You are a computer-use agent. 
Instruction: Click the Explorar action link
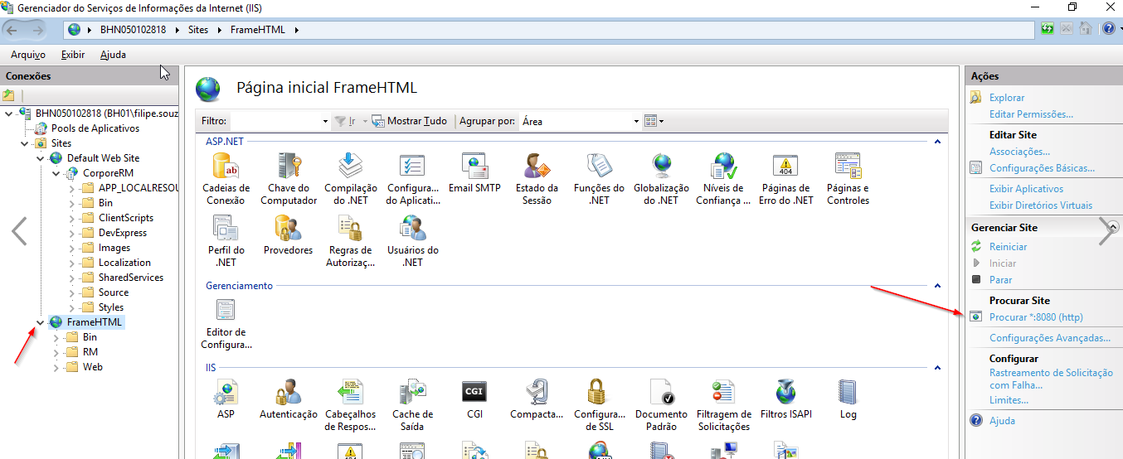[x=1007, y=98]
